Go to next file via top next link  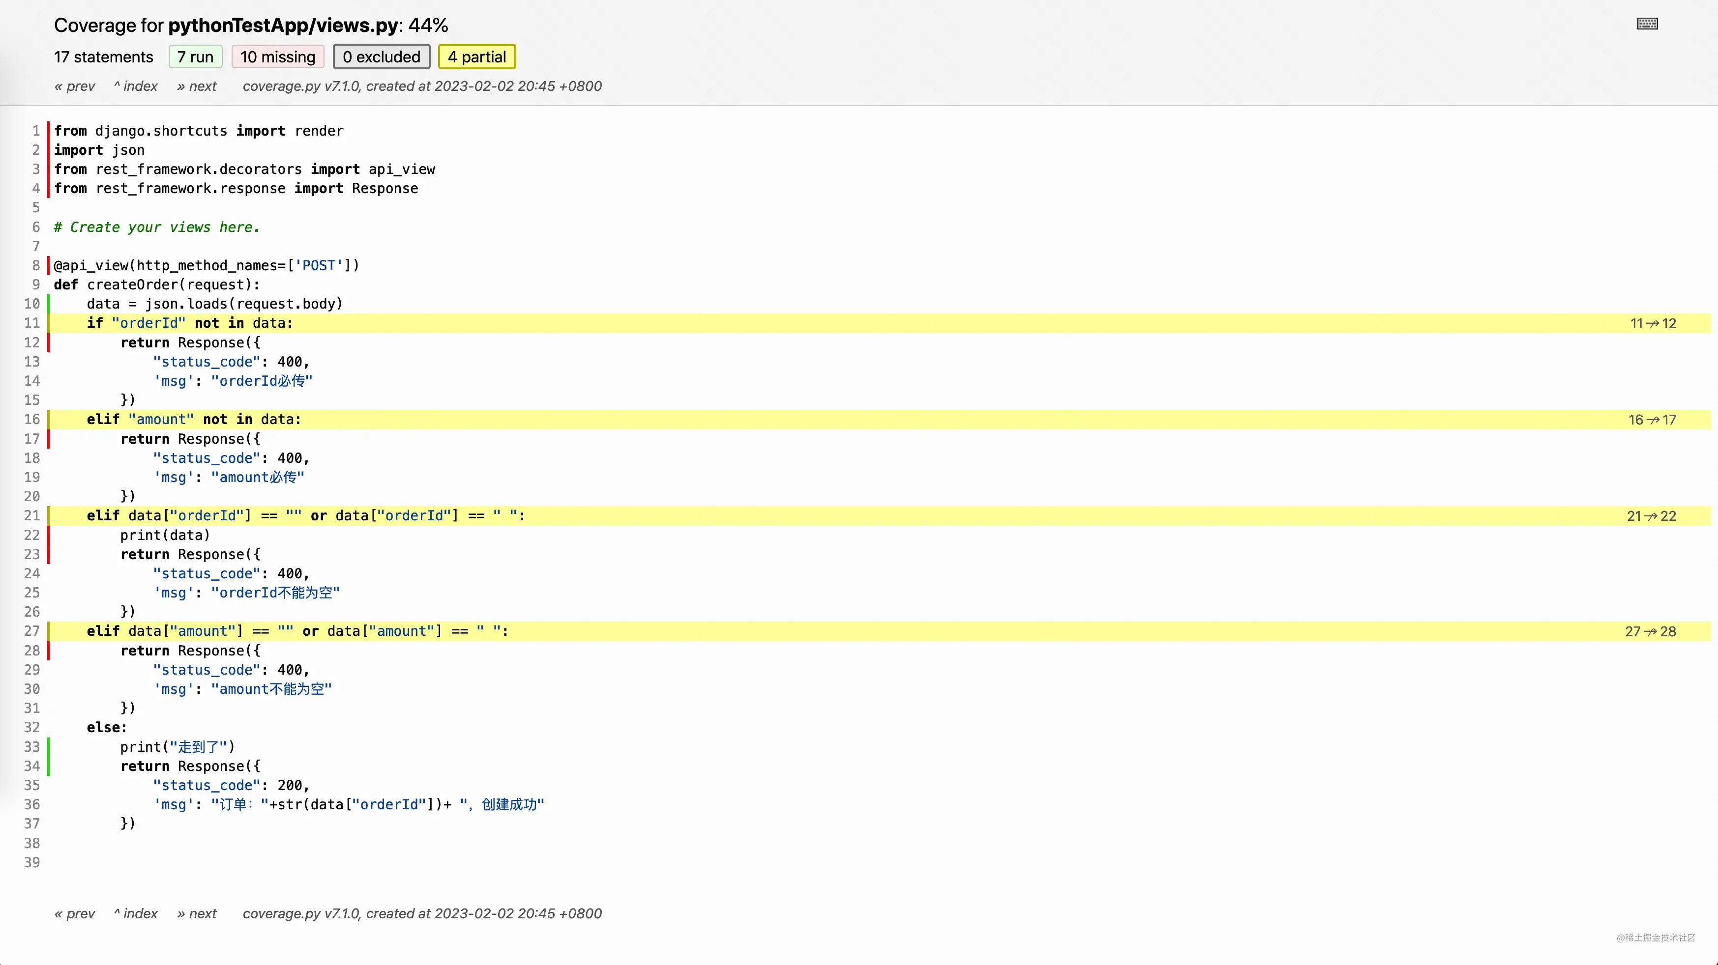pos(197,86)
